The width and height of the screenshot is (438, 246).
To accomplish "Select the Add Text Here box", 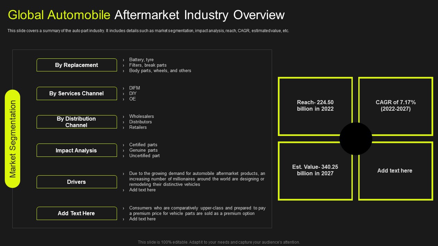I will pos(77,213).
